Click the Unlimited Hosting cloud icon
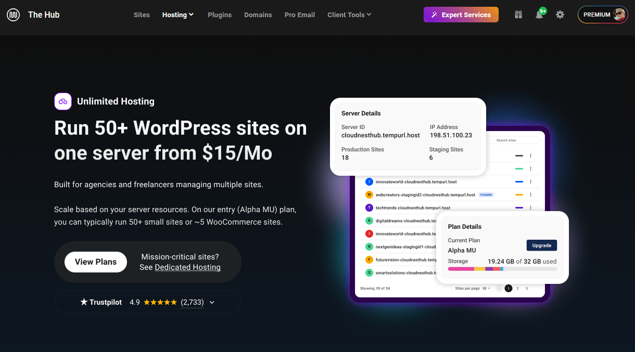 [63, 101]
